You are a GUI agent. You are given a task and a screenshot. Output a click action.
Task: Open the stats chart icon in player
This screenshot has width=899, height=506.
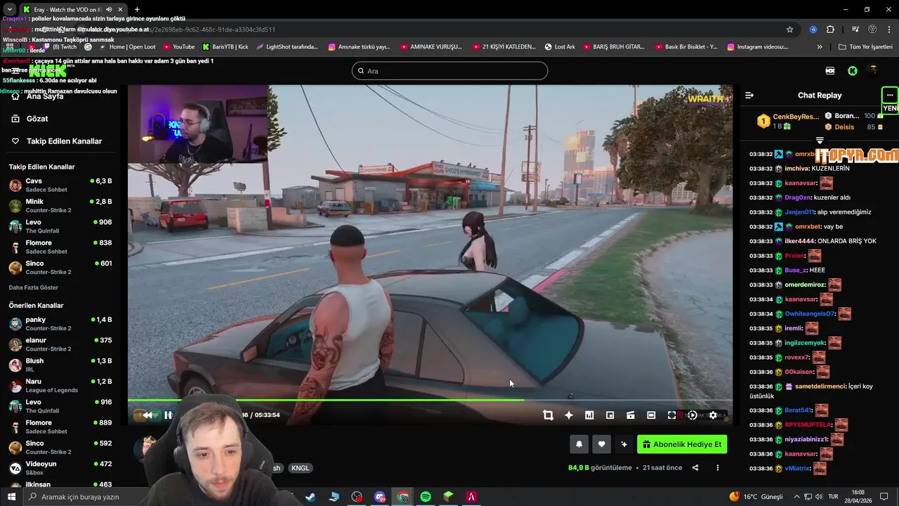click(589, 415)
